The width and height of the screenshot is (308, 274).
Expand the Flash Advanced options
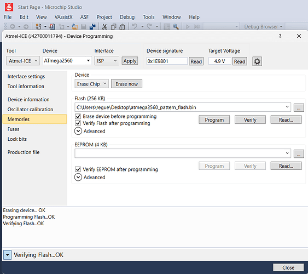pos(78,131)
